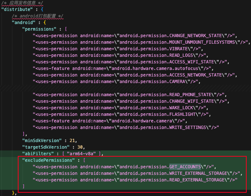251x196 pixels.
Task: Click the "permissions" key
Action: (x=39, y=29)
